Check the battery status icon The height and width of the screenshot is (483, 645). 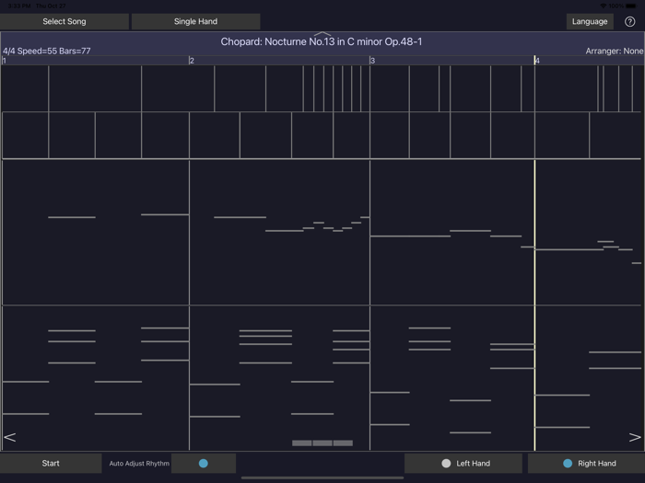click(631, 6)
